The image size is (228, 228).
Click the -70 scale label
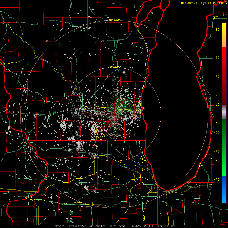tap(217, 180)
